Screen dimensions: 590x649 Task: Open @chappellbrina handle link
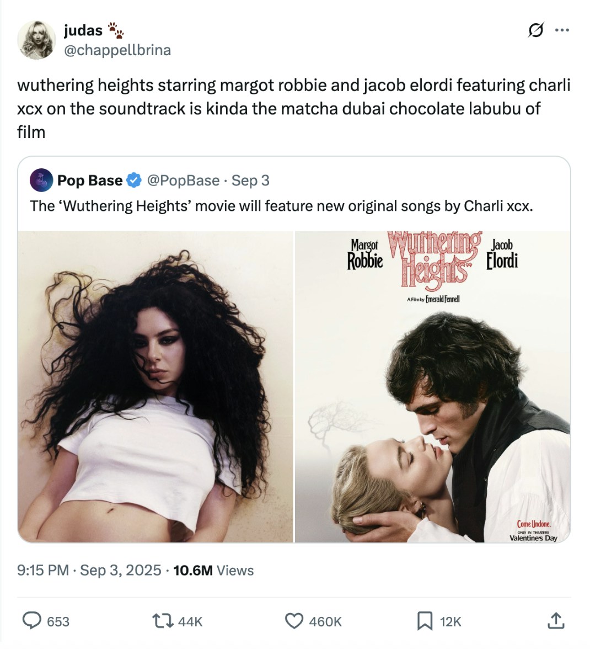(x=117, y=50)
